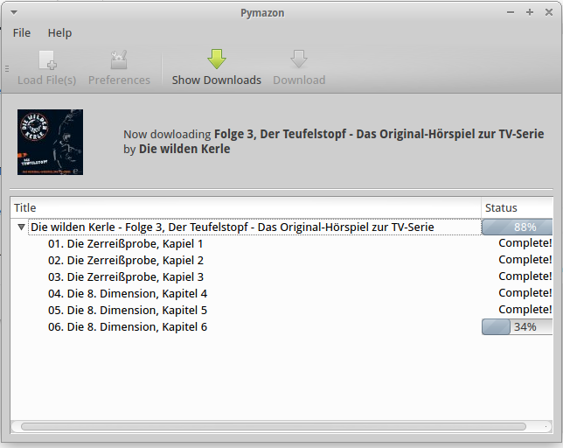Close the Pymazon window
This screenshot has height=448, width=563.
548,12
